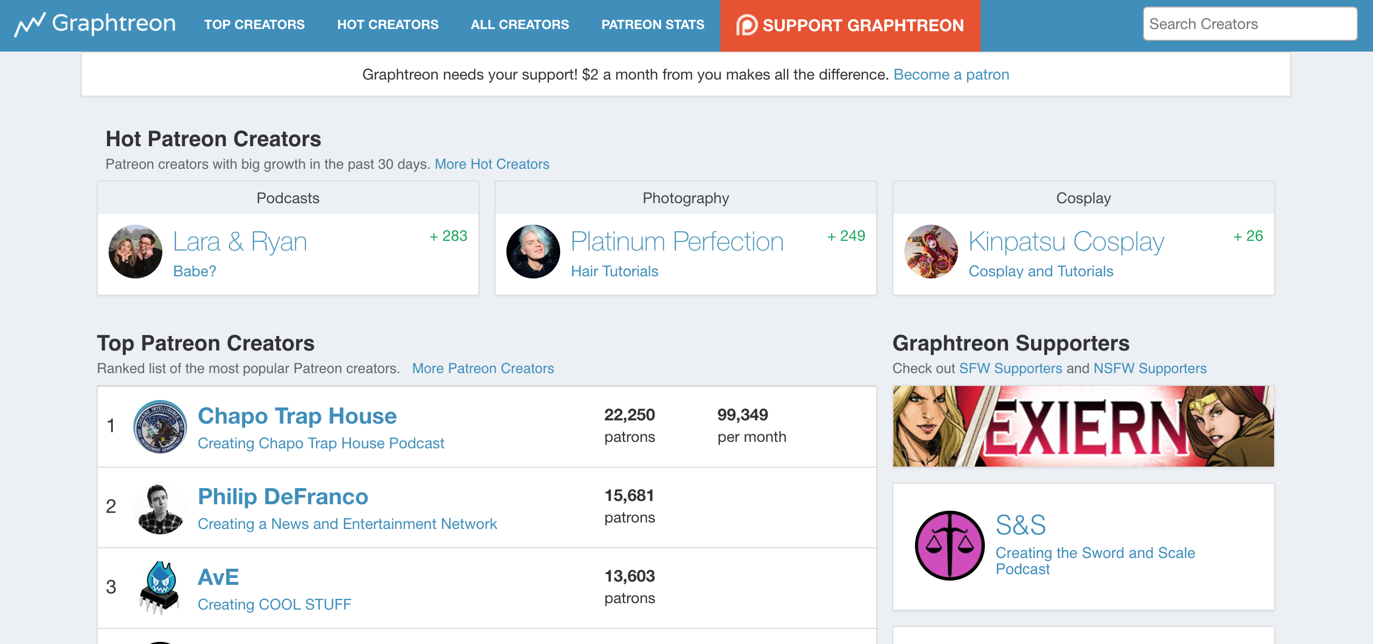Open Lara & Ryan creator name
The height and width of the screenshot is (644, 1373).
point(240,242)
